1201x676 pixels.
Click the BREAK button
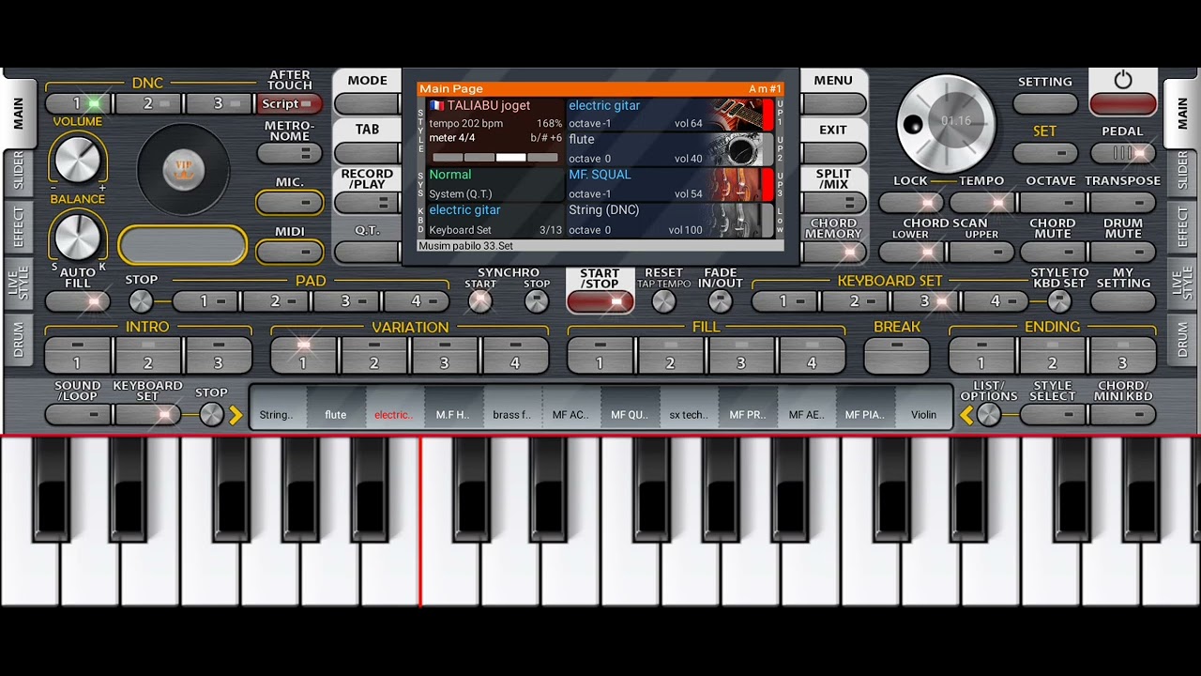(897, 355)
